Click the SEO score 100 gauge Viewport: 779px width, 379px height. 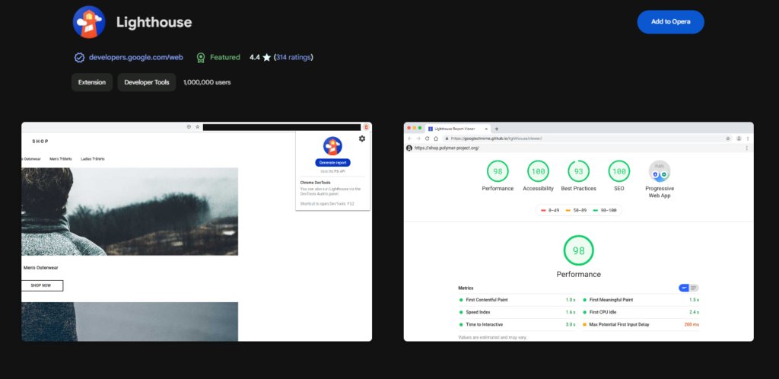tap(619, 171)
